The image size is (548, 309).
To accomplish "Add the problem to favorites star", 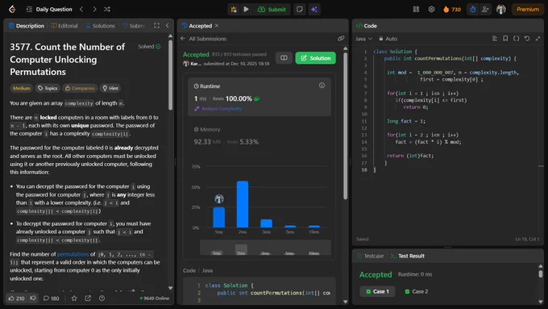I will point(74,299).
